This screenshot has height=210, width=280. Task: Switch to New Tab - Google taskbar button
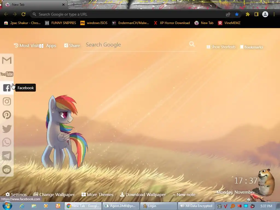point(83,206)
